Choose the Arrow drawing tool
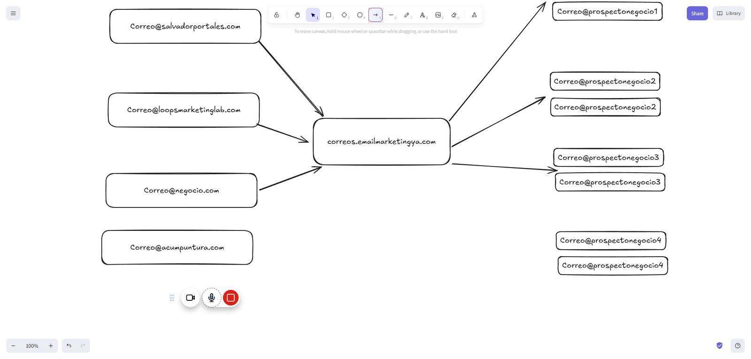 click(375, 15)
